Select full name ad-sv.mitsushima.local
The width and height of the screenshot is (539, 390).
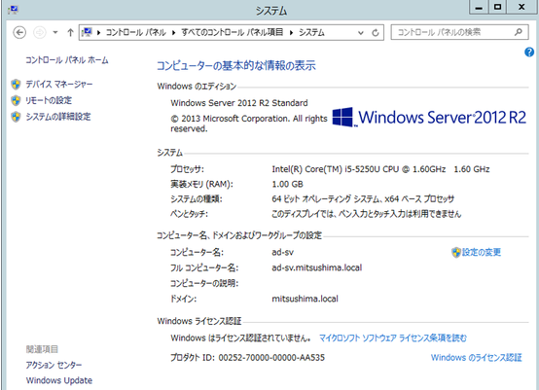pos(316,267)
